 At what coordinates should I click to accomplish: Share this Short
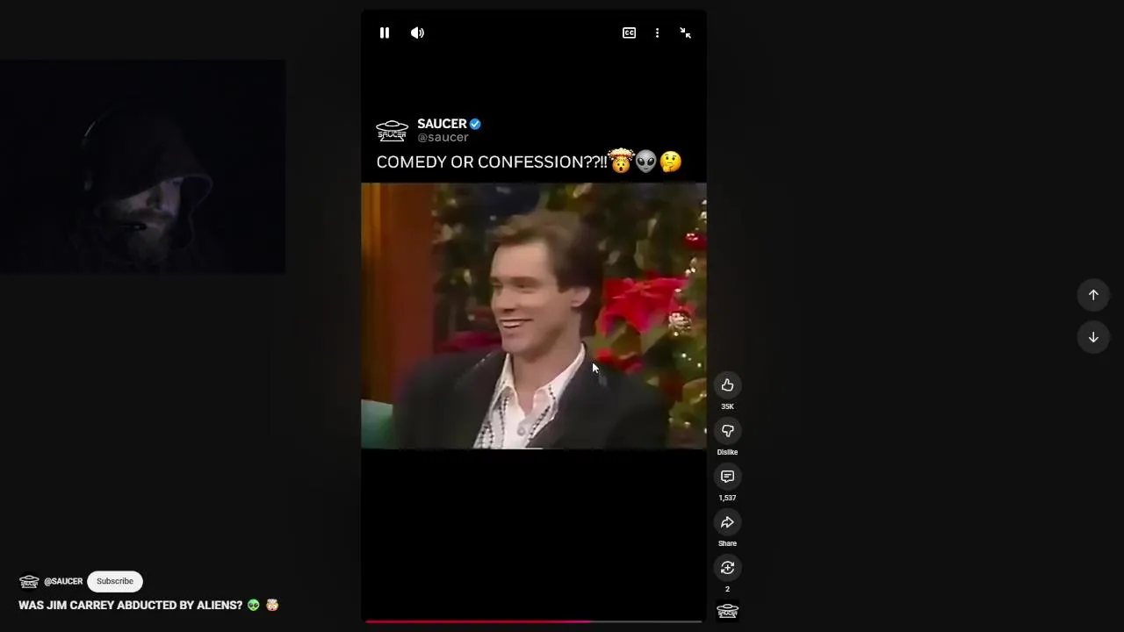[x=727, y=522]
